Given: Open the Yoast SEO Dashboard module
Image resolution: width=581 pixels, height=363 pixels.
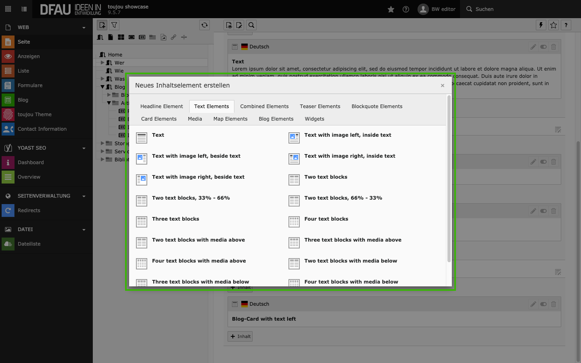Looking at the screenshot, I should pyautogui.click(x=31, y=163).
